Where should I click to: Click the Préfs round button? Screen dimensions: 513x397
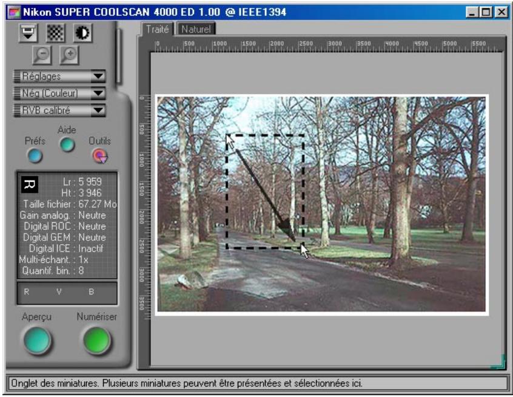pos(35,155)
